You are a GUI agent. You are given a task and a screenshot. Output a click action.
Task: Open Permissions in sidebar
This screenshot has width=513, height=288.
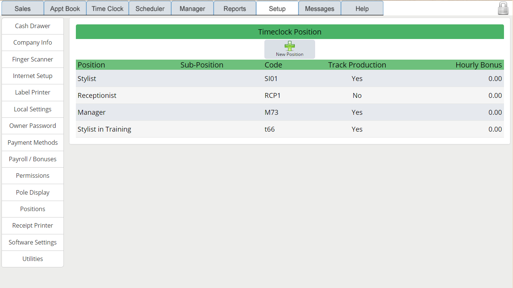coord(33,175)
